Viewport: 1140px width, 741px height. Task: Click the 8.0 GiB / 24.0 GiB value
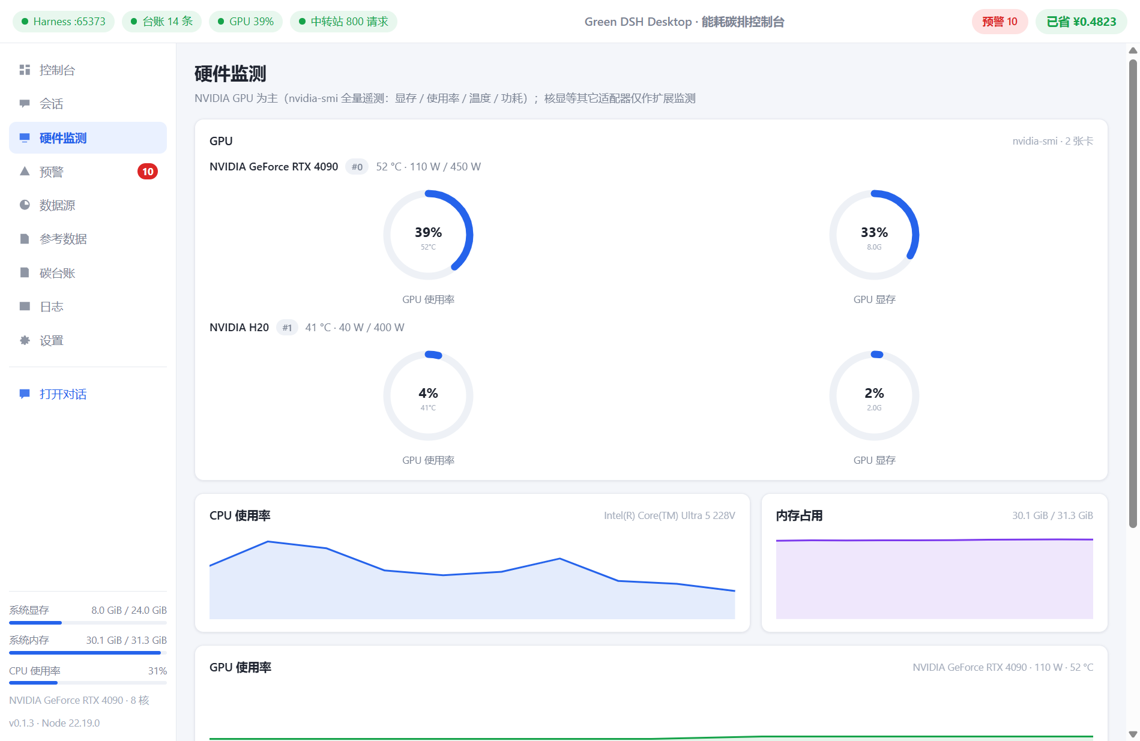[129, 610]
